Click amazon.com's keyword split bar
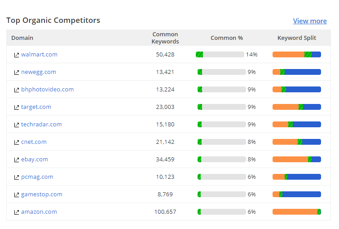 pyautogui.click(x=297, y=212)
